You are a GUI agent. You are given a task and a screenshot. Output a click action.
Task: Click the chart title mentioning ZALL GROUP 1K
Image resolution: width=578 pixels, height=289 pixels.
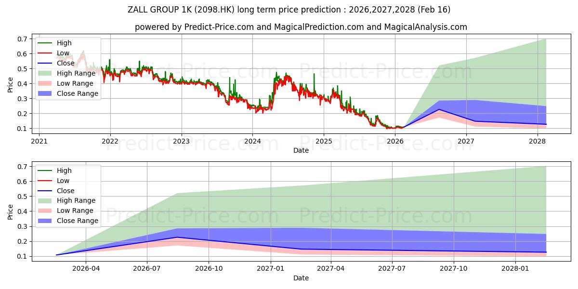(x=289, y=10)
